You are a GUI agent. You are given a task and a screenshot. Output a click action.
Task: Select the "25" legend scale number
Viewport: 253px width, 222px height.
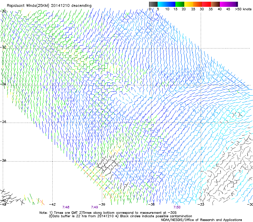click(193, 9)
